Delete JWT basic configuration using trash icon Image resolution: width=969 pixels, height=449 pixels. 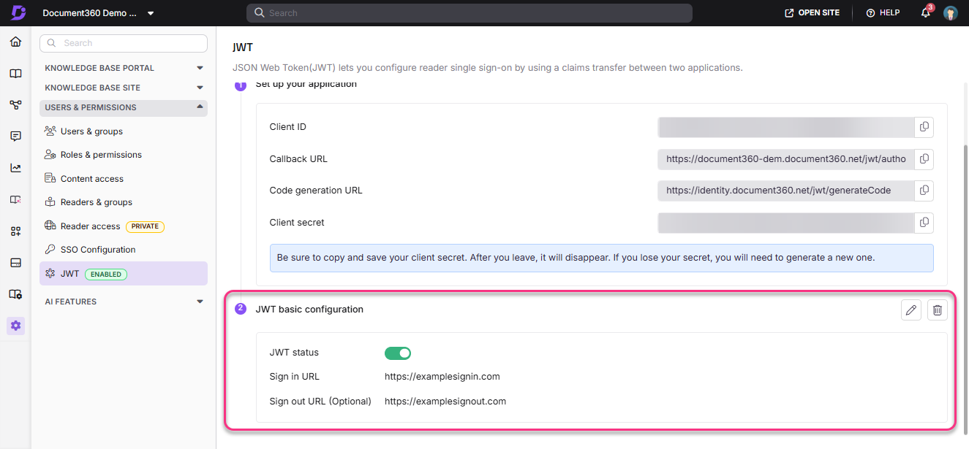click(x=937, y=310)
